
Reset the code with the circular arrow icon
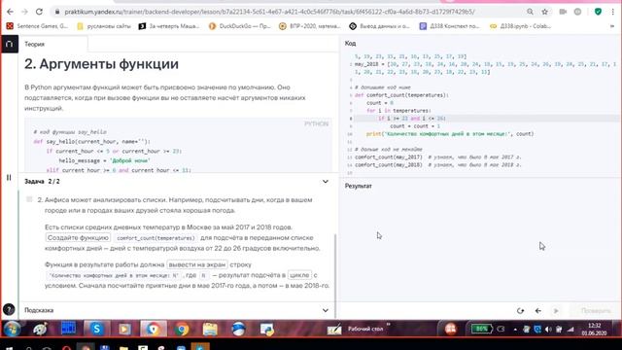point(520,311)
